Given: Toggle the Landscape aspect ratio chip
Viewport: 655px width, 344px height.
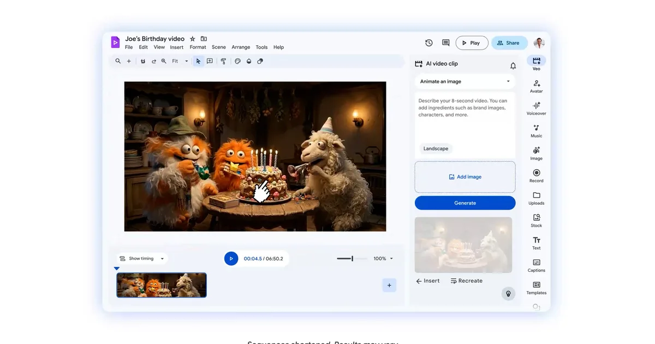Looking at the screenshot, I should (436, 148).
